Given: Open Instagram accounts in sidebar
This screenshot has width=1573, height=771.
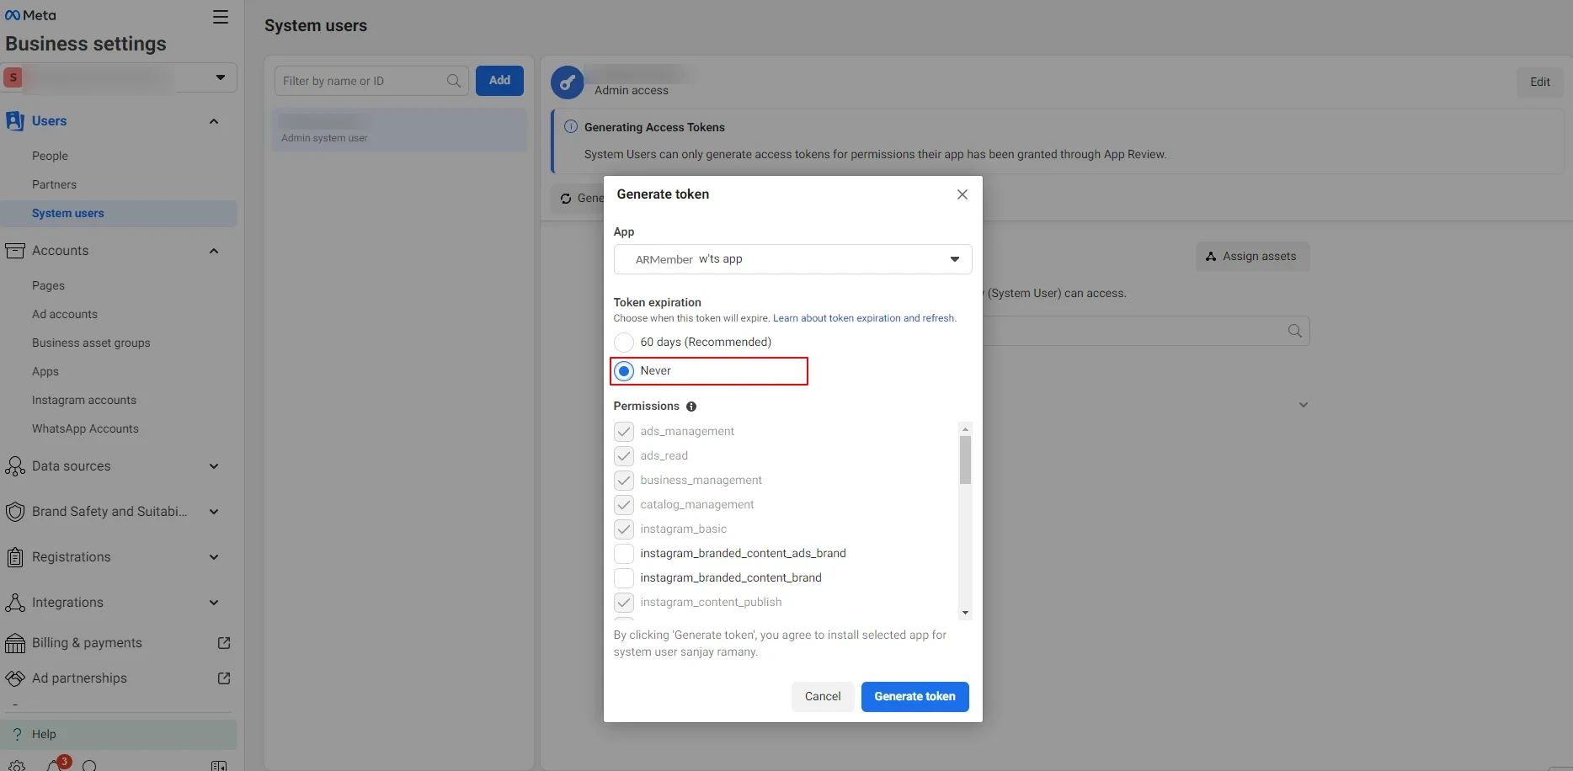Looking at the screenshot, I should (84, 400).
